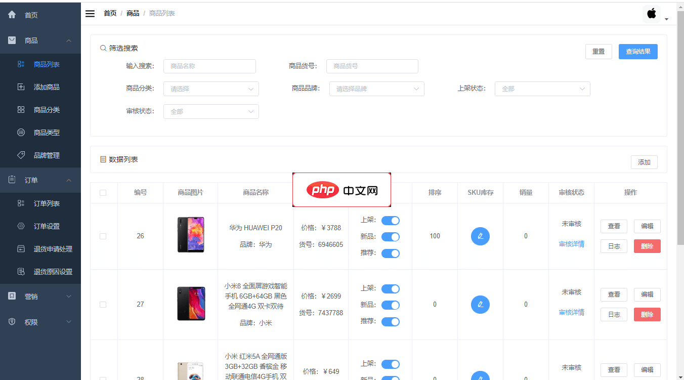Open the 退货申请处理 sidebar icon

click(21, 248)
